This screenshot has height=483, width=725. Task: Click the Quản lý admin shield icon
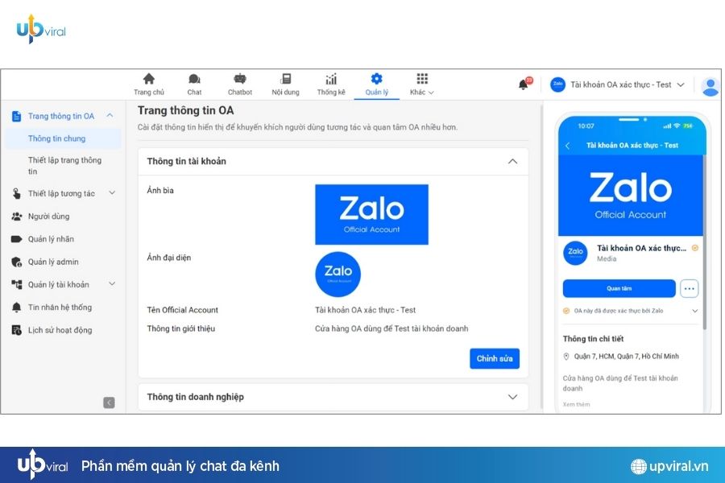tap(16, 262)
